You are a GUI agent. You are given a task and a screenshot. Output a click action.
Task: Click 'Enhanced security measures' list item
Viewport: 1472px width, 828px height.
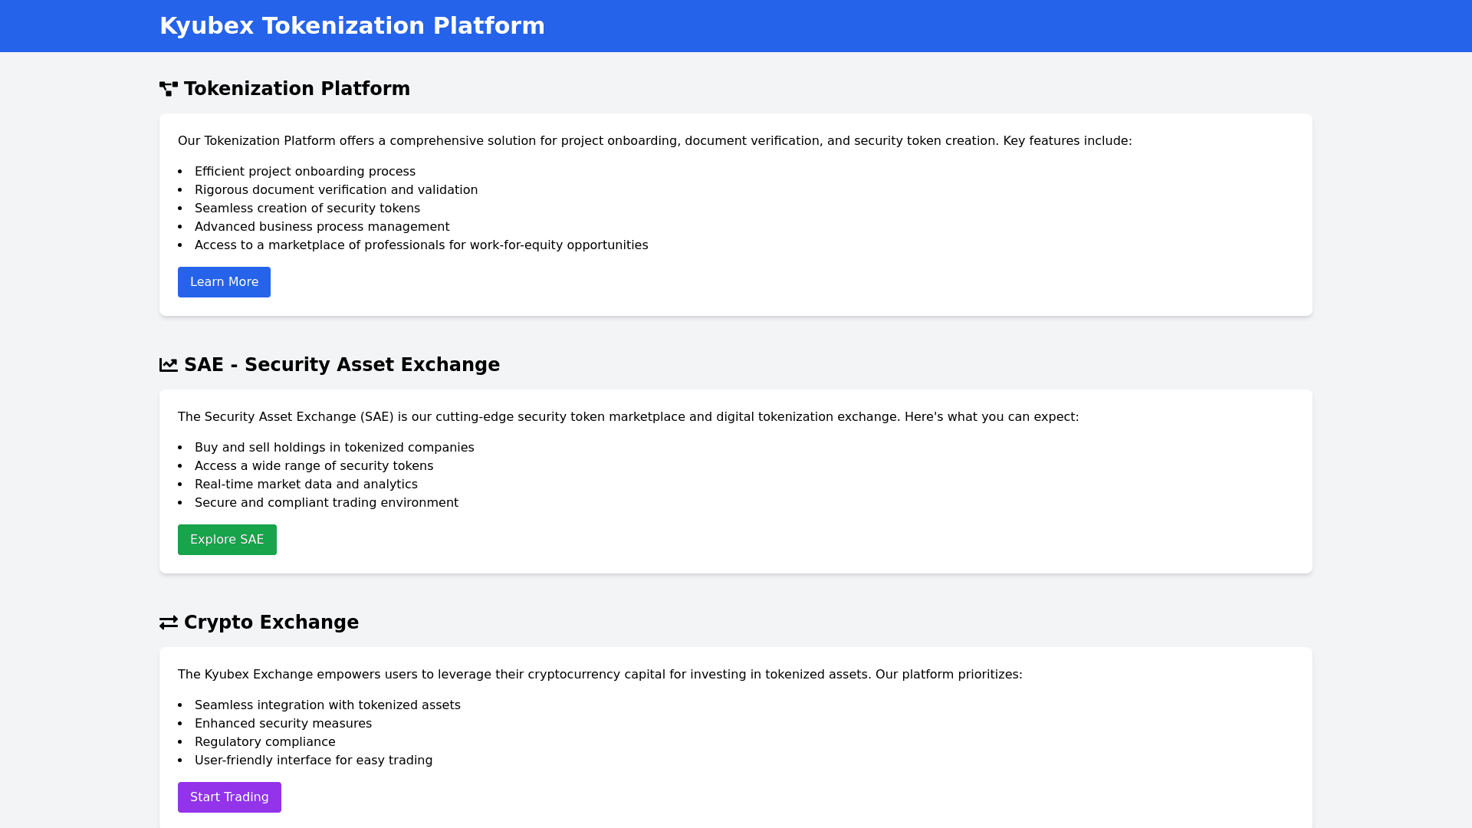click(283, 724)
